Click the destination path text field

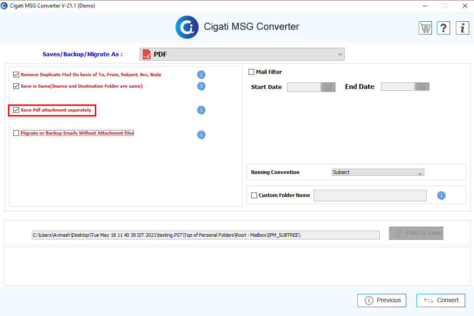point(206,235)
